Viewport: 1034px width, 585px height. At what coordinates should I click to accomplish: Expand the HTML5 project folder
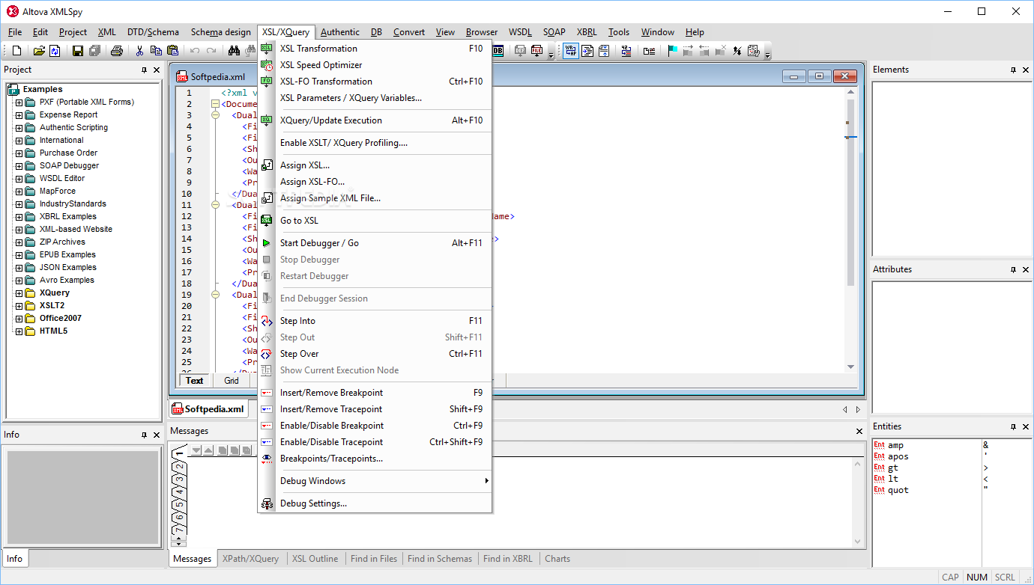coord(19,331)
